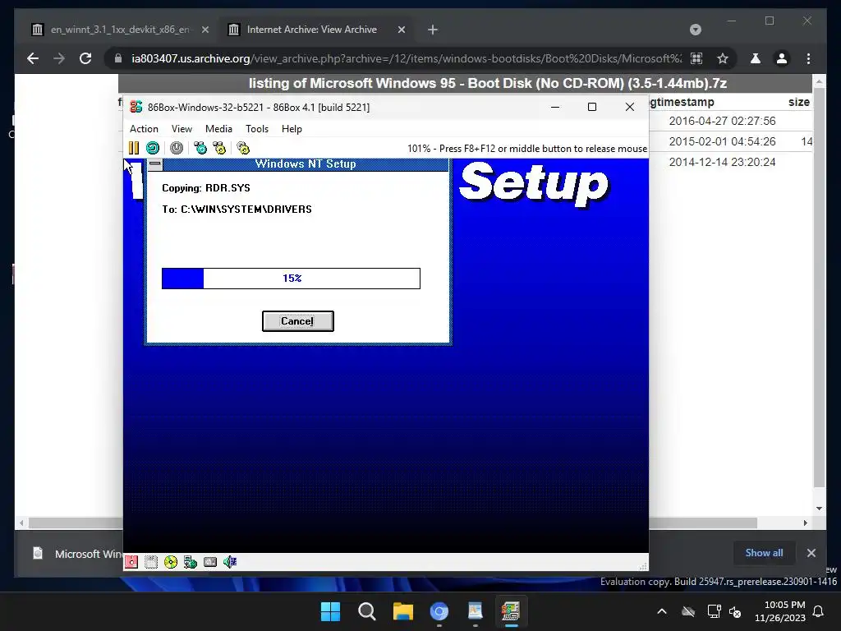This screenshot has width=841, height=631.
Task: Open notifications bell in taskbar
Action: tap(819, 611)
